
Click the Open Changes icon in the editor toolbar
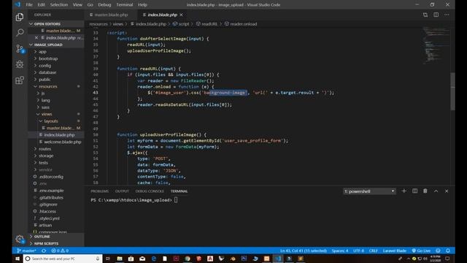[425, 15]
